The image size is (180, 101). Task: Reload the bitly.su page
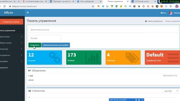(4, 6)
